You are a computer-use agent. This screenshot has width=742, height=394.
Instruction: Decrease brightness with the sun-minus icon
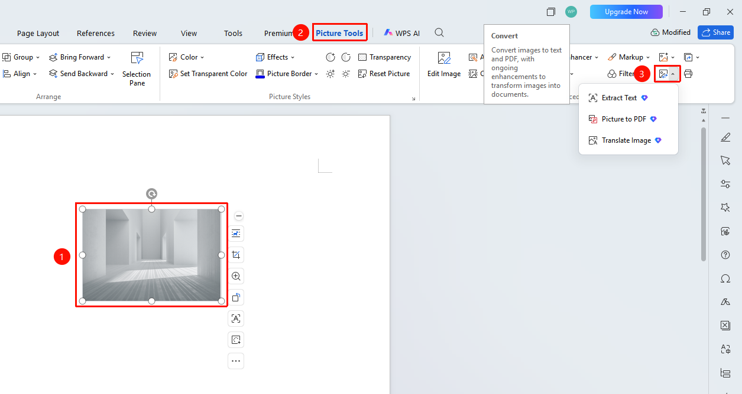coord(346,74)
